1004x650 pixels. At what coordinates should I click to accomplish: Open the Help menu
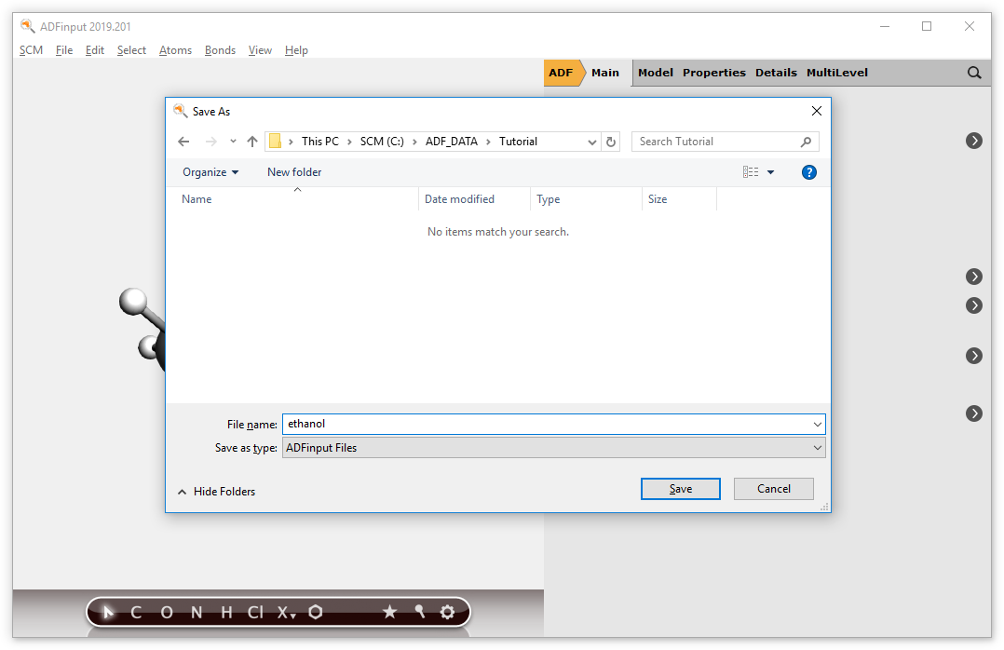point(296,50)
